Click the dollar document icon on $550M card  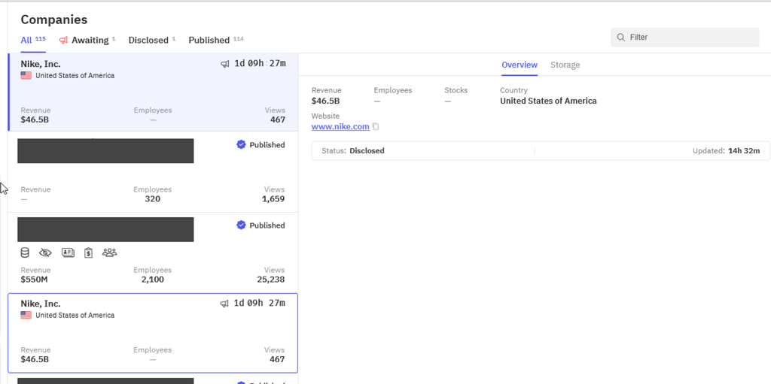point(89,252)
